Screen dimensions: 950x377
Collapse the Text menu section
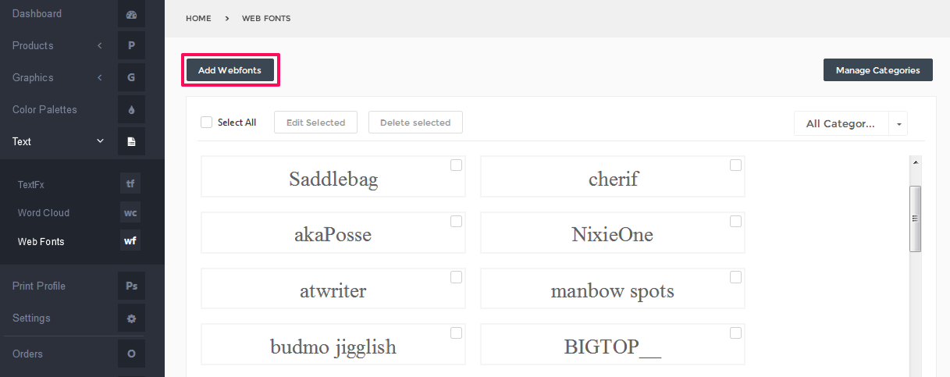pyautogui.click(x=100, y=141)
